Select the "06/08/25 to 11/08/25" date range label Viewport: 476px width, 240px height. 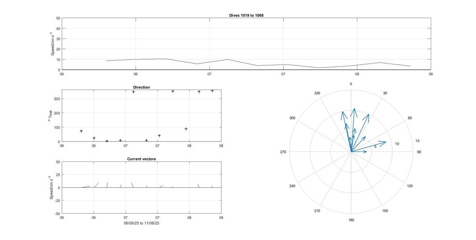142,223
